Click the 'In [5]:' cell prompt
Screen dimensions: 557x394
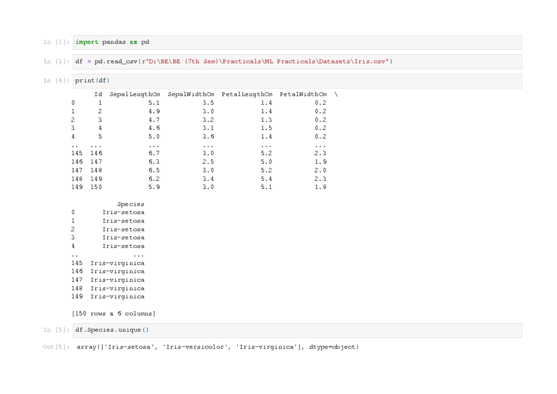pos(57,330)
